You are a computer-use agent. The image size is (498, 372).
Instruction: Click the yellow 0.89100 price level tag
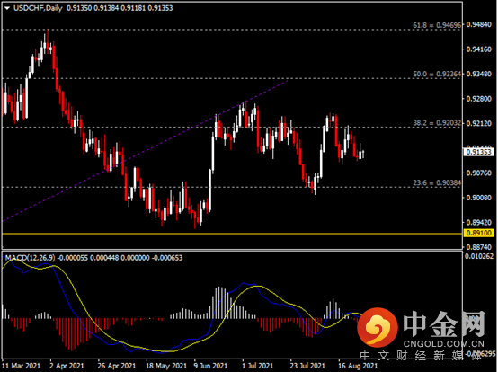(x=479, y=233)
